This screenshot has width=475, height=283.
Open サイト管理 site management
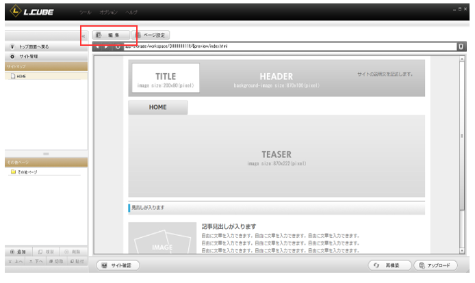(47, 56)
